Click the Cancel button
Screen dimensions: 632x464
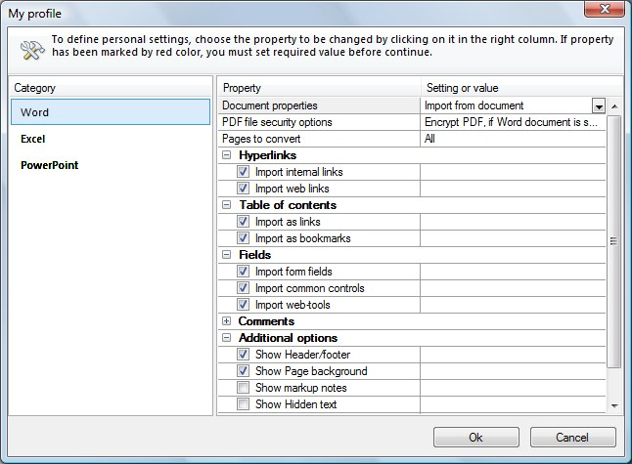(x=572, y=437)
